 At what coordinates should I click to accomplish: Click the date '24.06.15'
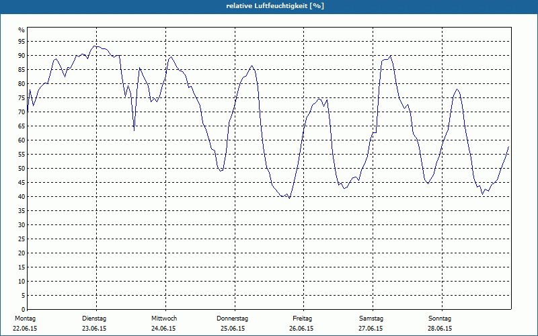point(163,329)
